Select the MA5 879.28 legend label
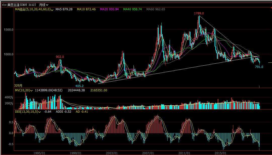The height and width of the screenshot is (155, 272). click(x=64, y=9)
